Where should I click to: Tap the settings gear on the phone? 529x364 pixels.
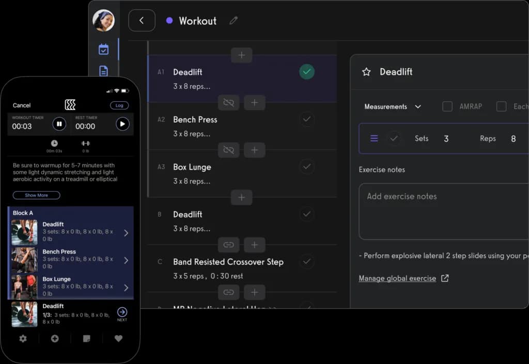coord(23,339)
